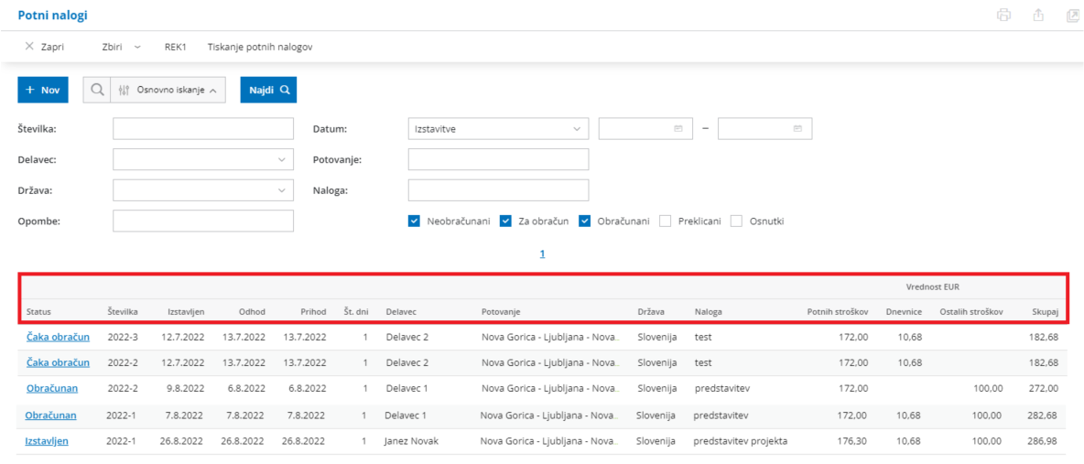1084x464 pixels.
Task: Click the Nov button
Action: click(x=43, y=90)
